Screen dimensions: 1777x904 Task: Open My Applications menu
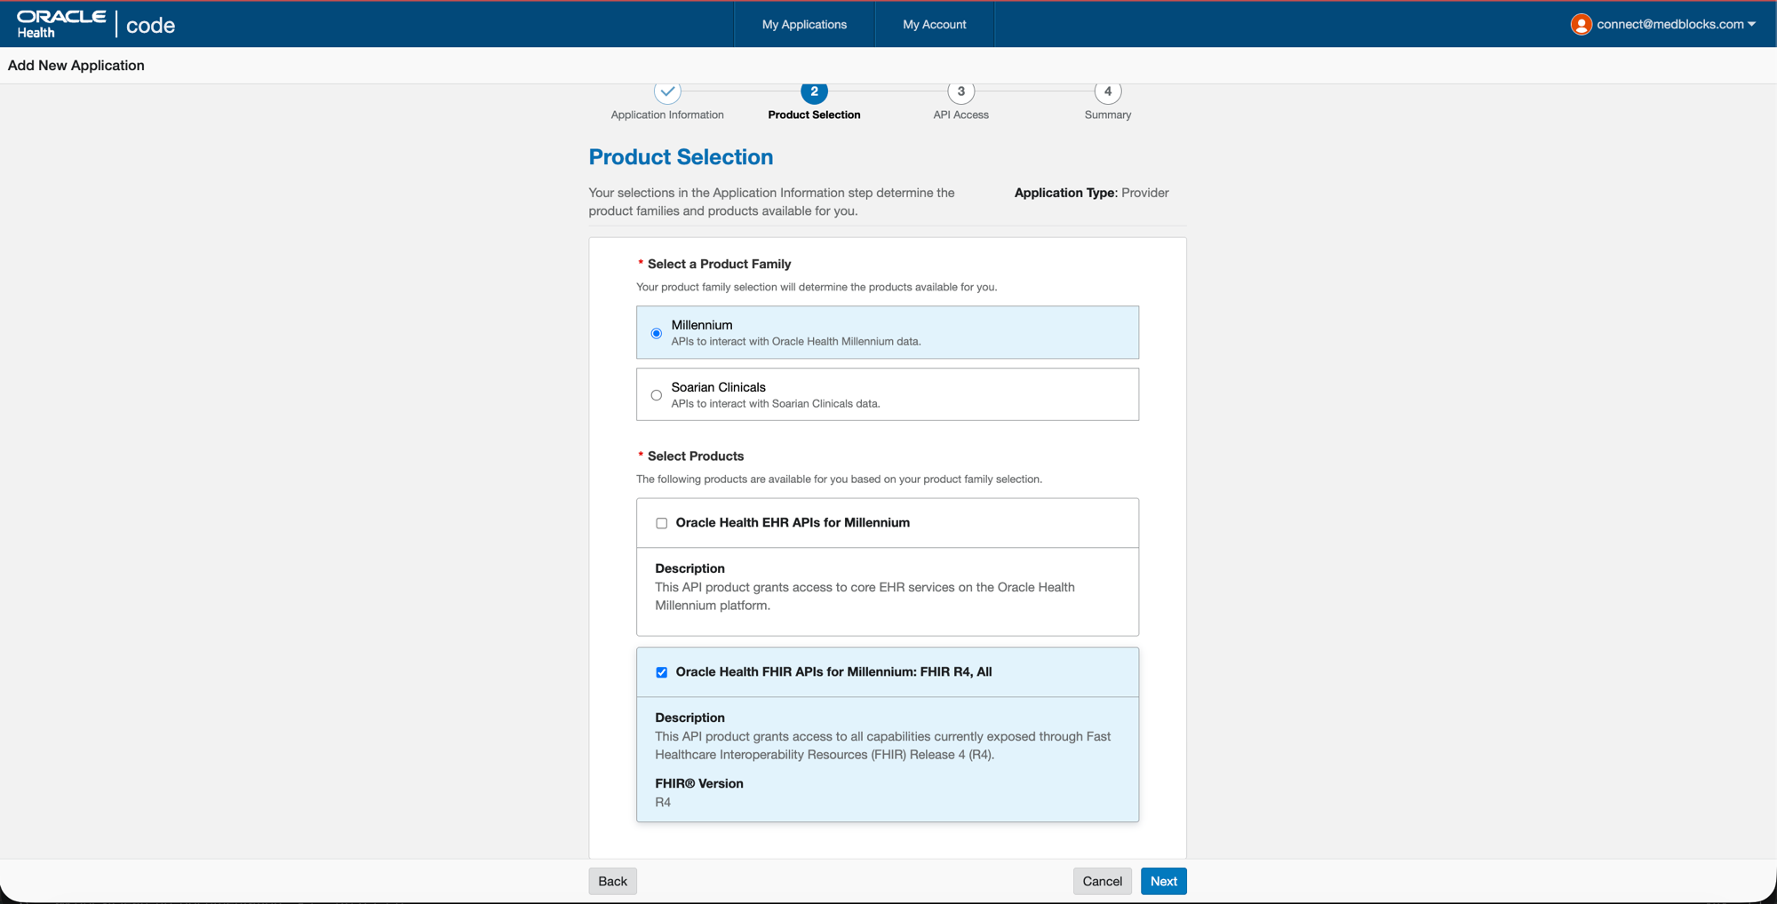[x=804, y=24]
